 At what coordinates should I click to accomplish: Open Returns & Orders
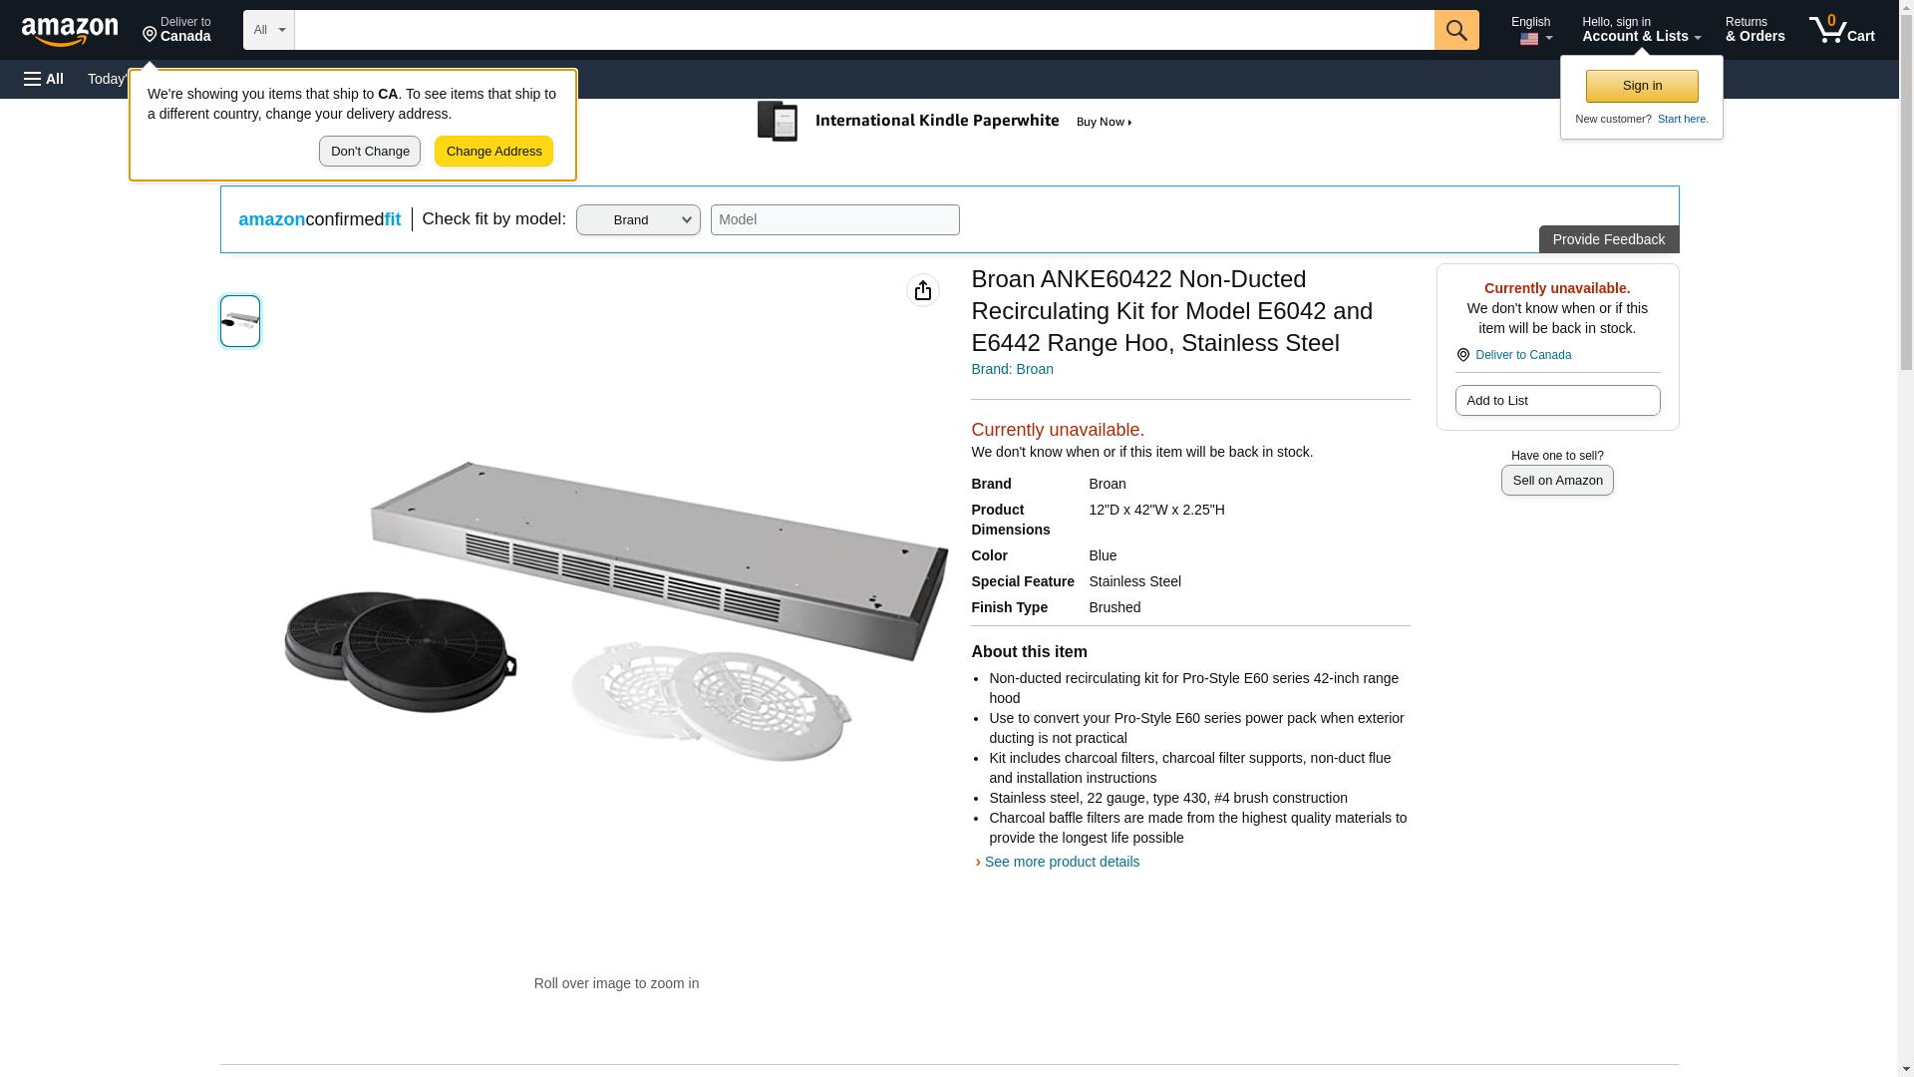(x=1754, y=30)
